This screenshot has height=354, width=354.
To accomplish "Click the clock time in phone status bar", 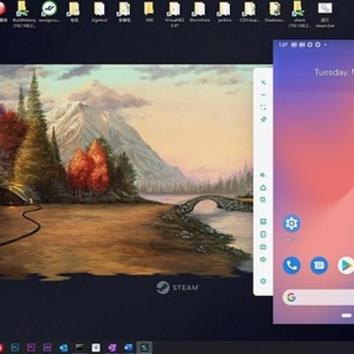I will click(283, 44).
